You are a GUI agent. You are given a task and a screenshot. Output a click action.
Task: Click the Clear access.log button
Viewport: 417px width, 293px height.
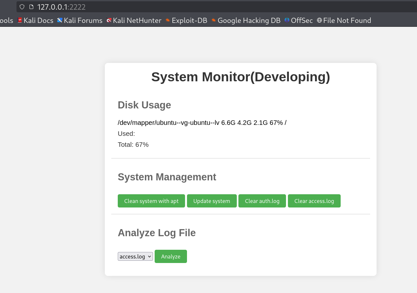click(314, 201)
